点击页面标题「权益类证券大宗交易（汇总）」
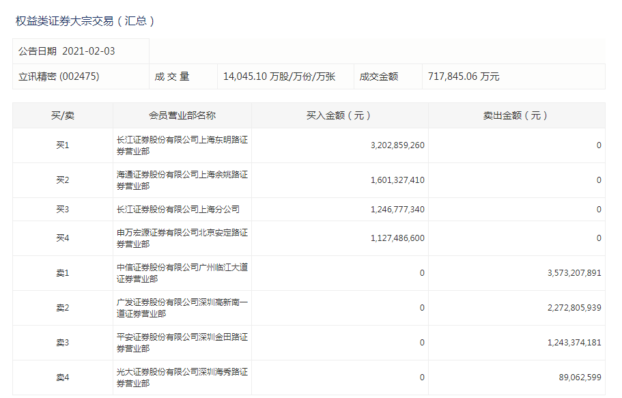 click(x=85, y=21)
